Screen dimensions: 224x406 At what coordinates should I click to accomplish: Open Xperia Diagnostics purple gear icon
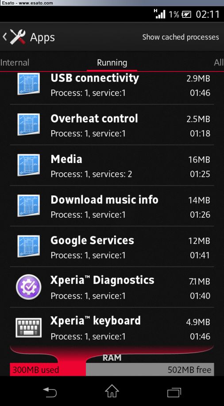pos(28,287)
